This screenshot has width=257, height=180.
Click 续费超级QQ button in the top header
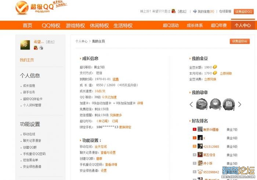(x=244, y=11)
